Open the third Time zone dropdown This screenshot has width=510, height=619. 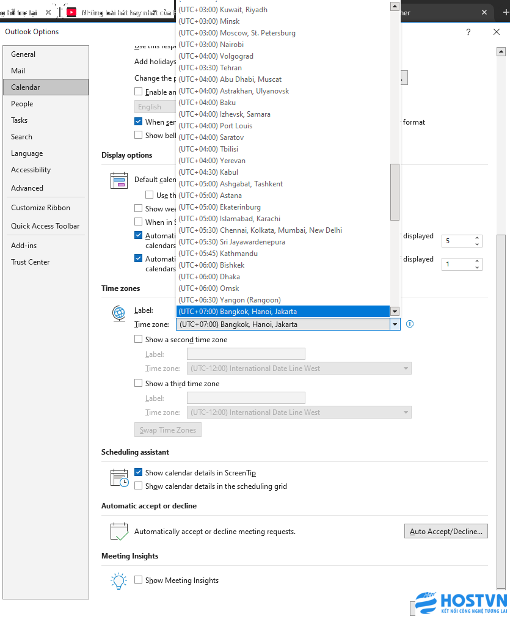[x=406, y=412]
